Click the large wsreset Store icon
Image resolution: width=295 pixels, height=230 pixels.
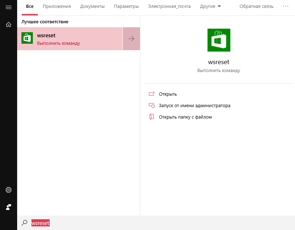pyautogui.click(x=219, y=40)
